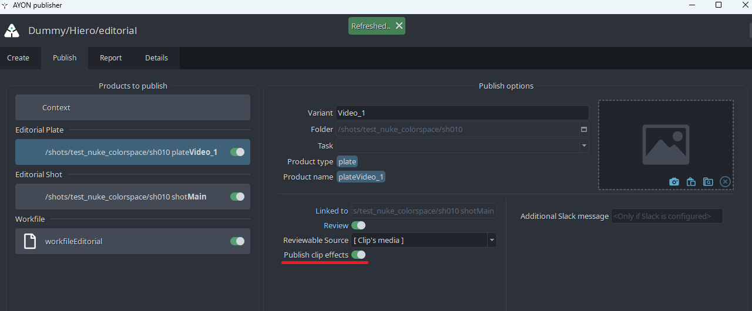Click the thumbnail drop area
Viewport: 752px width, 311px height.
[x=666, y=145]
